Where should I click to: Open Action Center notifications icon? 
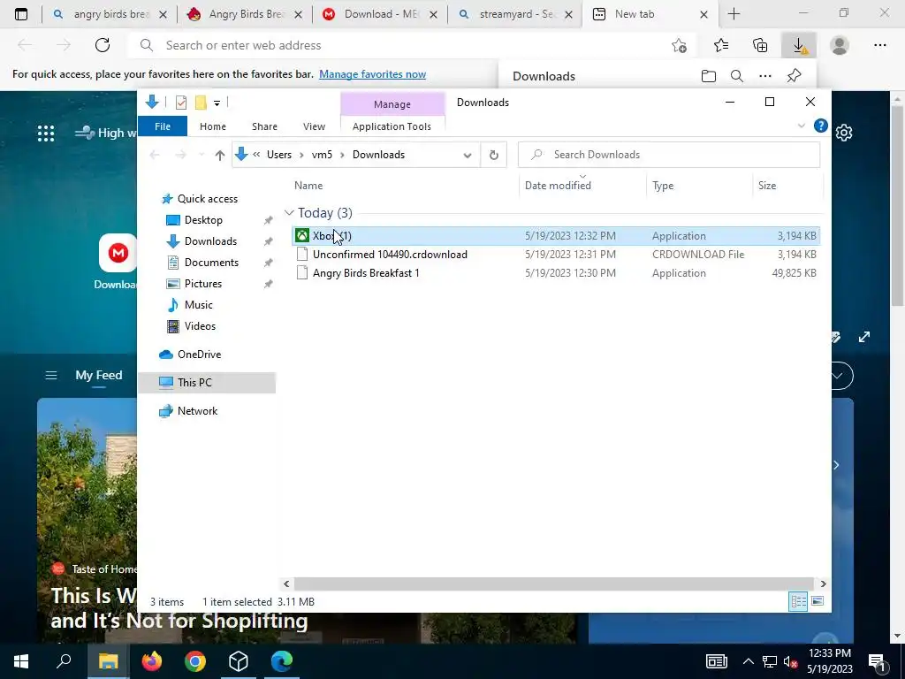tap(878, 661)
